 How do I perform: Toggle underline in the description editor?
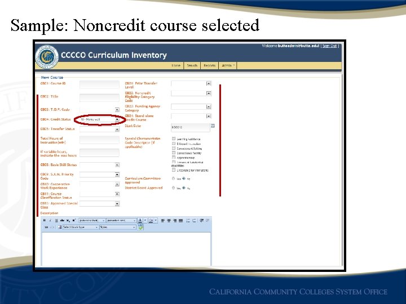[x=56, y=220]
